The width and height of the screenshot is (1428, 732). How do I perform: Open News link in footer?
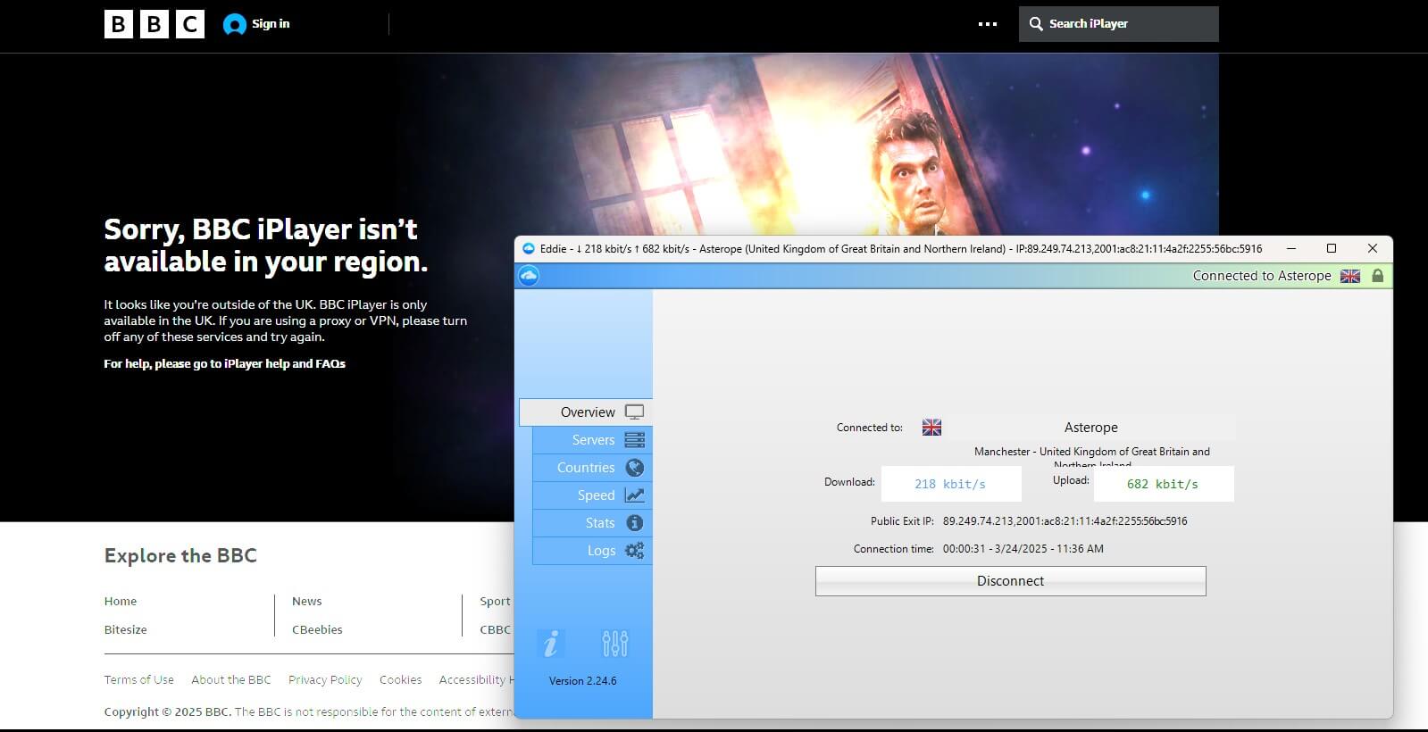point(306,602)
